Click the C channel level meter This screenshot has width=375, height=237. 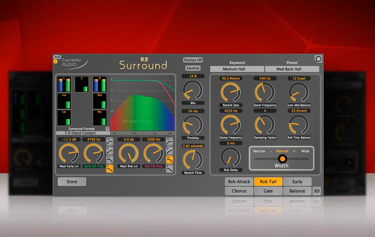click(x=82, y=84)
